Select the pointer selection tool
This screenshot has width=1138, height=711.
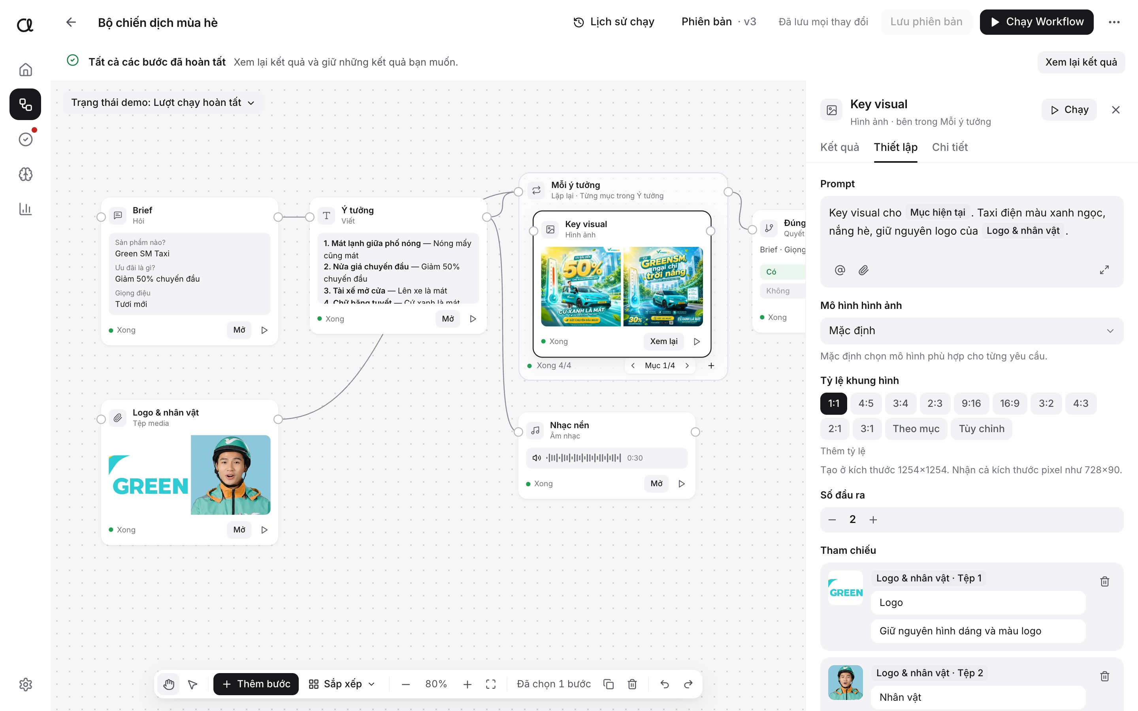[x=193, y=684]
